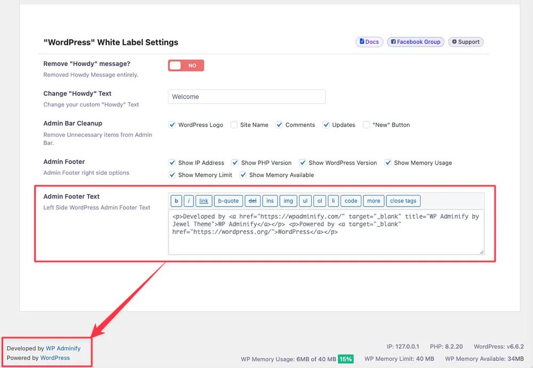Click the WP Memory Usage: 6MB of 40 MB text
Image resolution: width=533 pixels, height=368 pixels.
(x=288, y=359)
